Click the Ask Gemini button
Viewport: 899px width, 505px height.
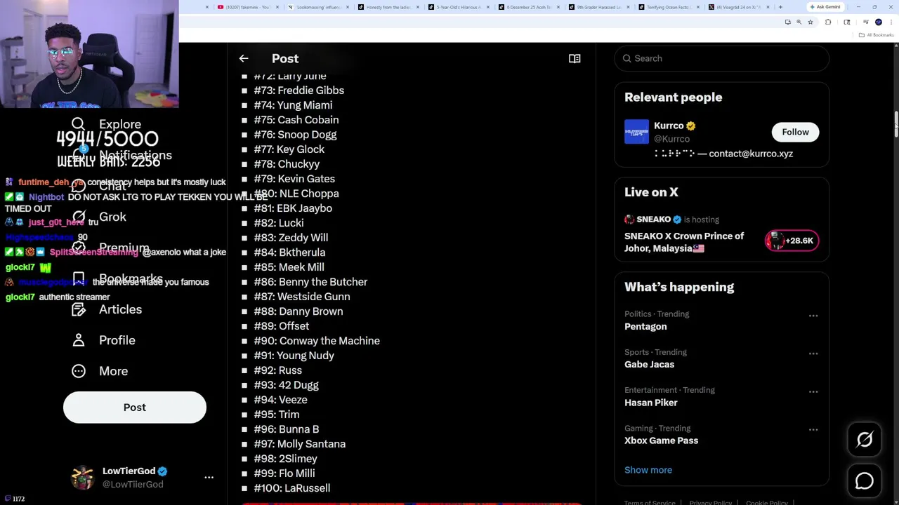click(825, 7)
